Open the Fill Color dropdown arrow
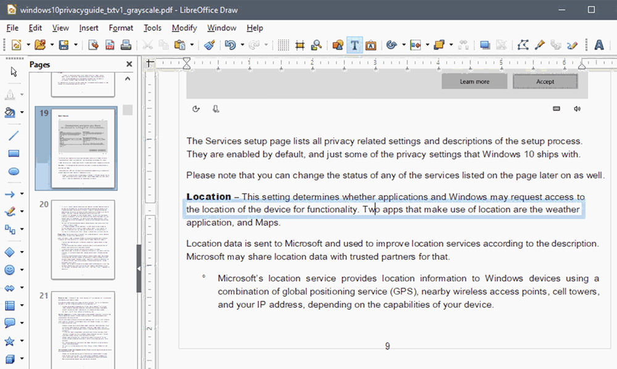Viewport: 617px width, 369px height. point(22,112)
